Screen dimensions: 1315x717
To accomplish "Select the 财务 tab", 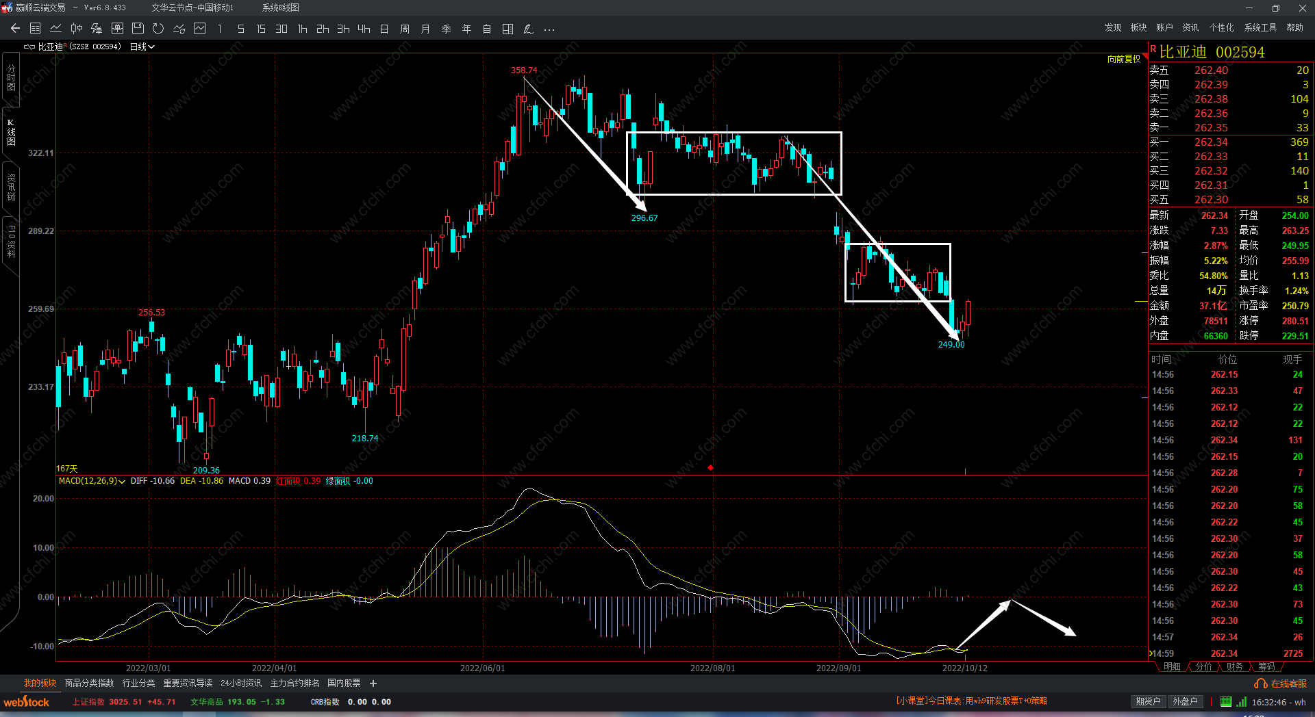I will [x=1235, y=666].
